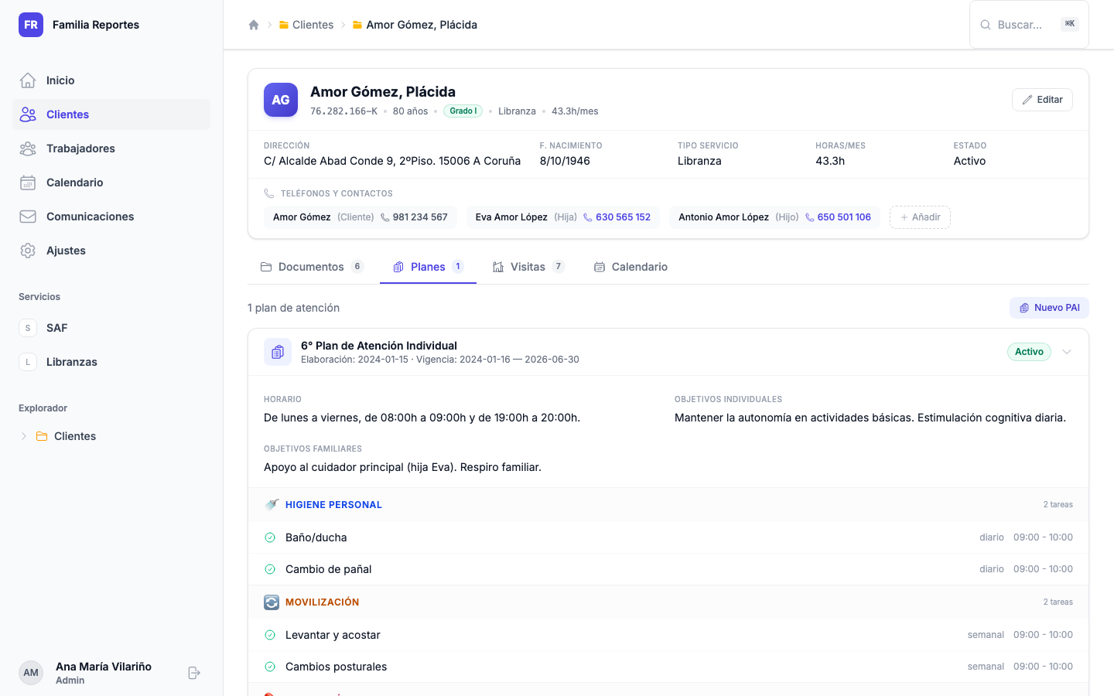Open Comunicaciones from the sidebar
The image size is (1114, 696).
click(90, 217)
